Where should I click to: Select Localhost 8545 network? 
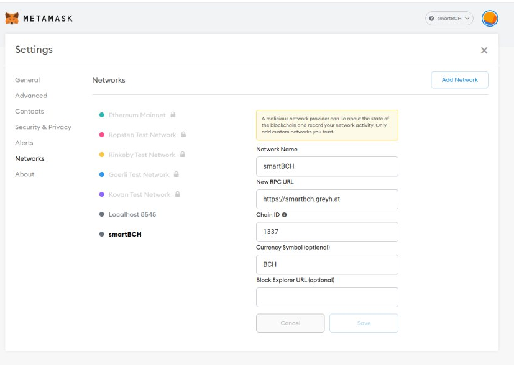tap(132, 214)
